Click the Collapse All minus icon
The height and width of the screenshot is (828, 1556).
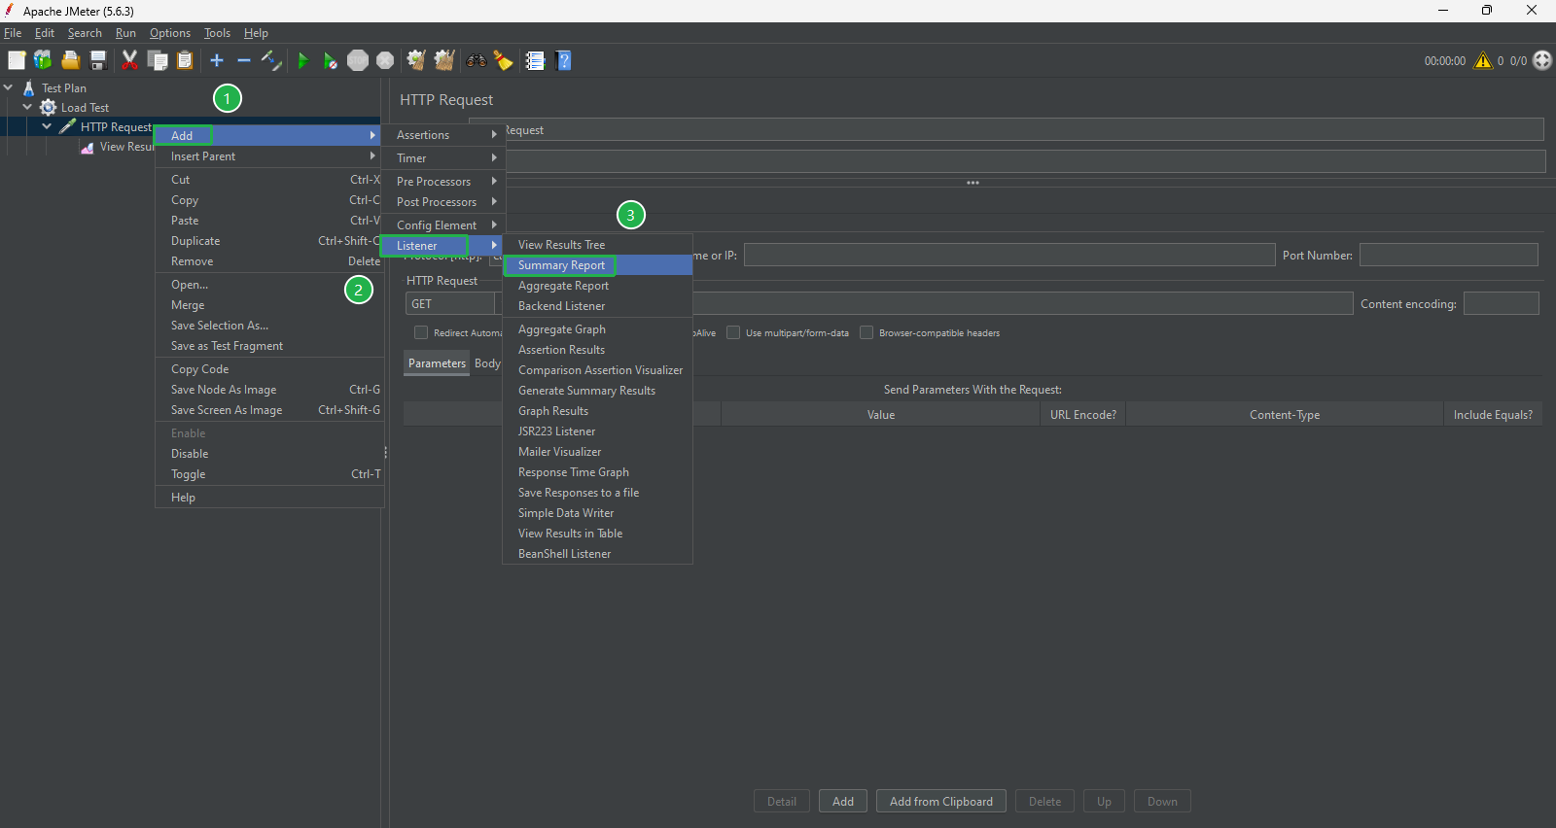pos(244,60)
